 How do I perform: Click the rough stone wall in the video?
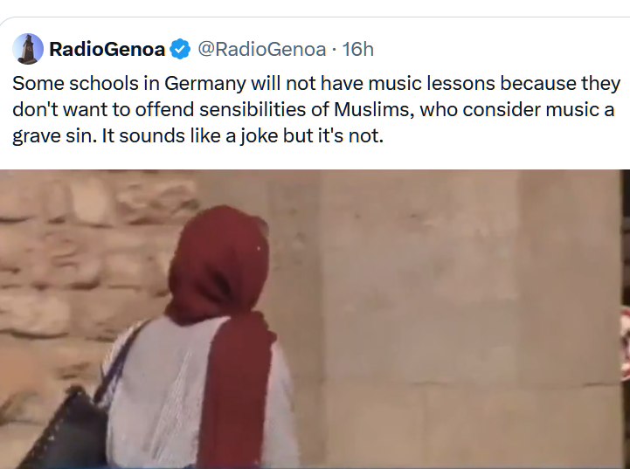tap(79, 262)
